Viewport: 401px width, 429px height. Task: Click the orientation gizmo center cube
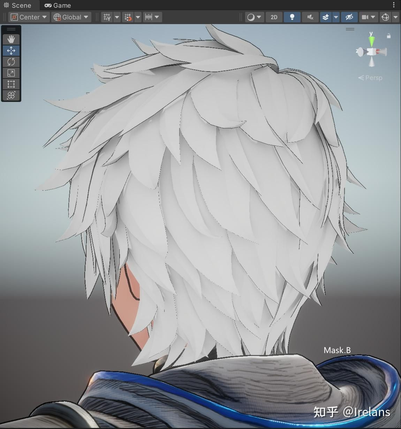371,52
